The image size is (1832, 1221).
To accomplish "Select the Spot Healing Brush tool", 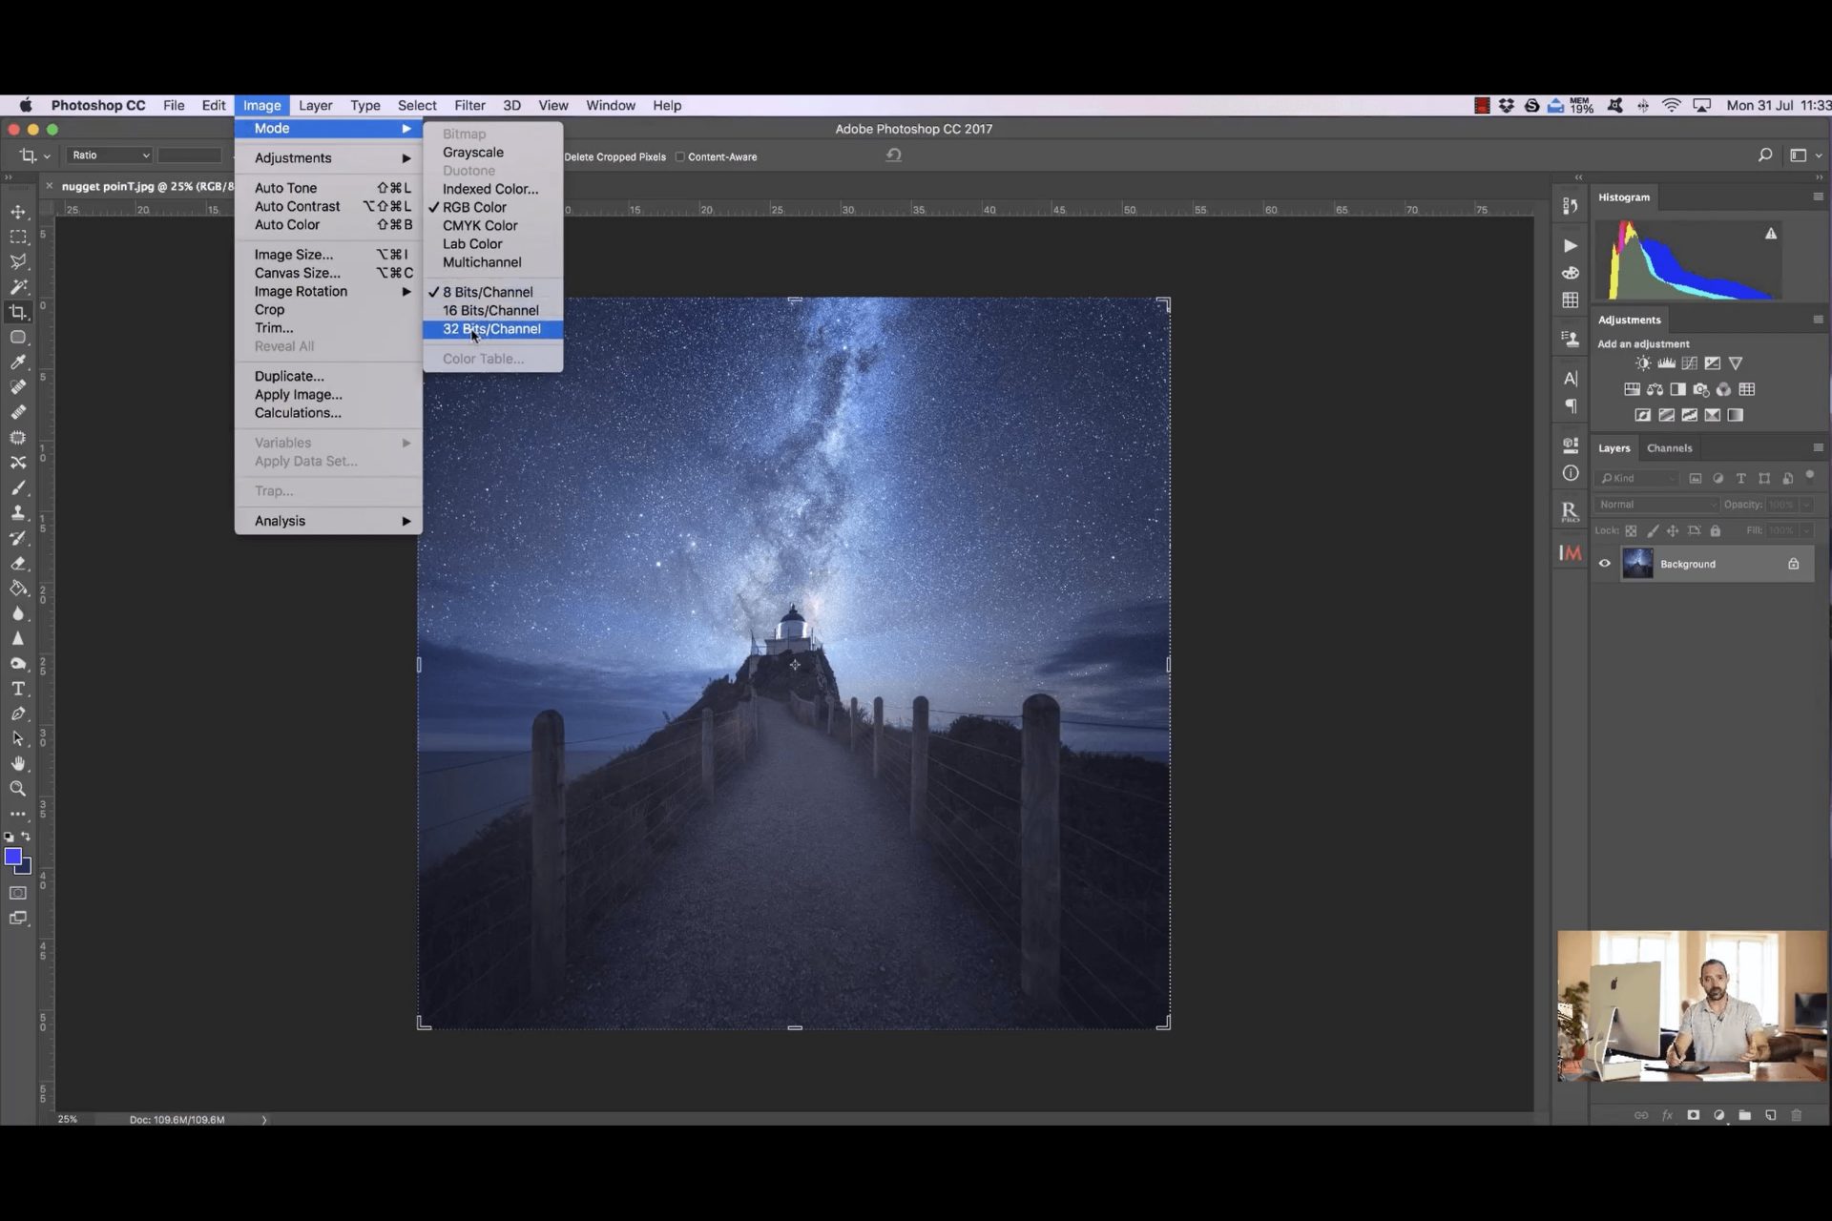I will click(x=18, y=387).
